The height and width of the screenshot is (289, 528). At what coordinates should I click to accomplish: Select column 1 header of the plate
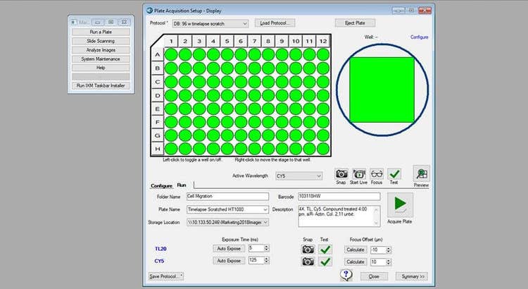[171, 41]
